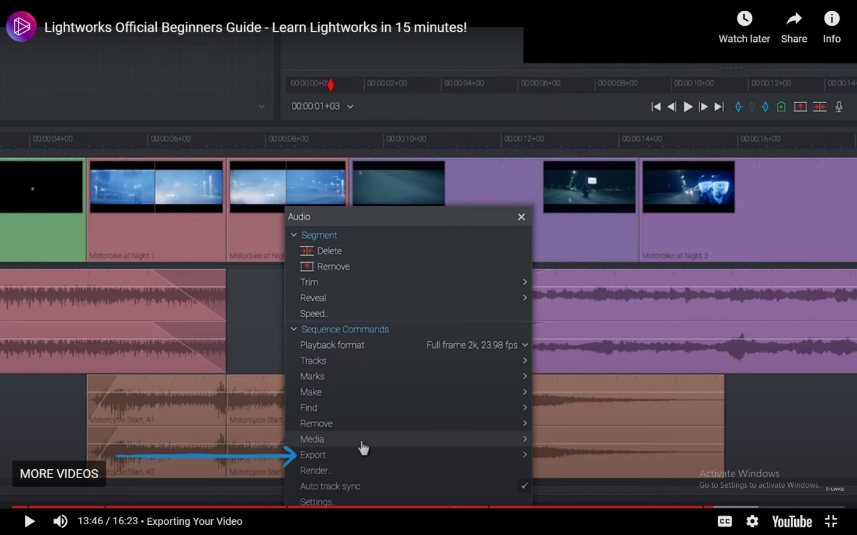Click the Remove (lift) icon in the transport toolbar
Viewport: 857px width, 535px height.
point(800,107)
